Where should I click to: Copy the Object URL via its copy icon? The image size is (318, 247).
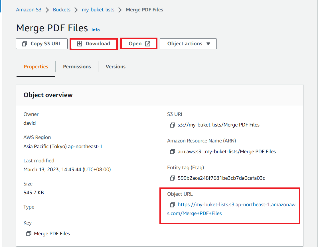[x=172, y=205]
